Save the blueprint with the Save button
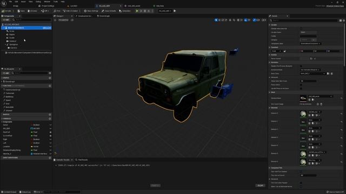Viewport: 346px width, 194px height. pos(21,11)
